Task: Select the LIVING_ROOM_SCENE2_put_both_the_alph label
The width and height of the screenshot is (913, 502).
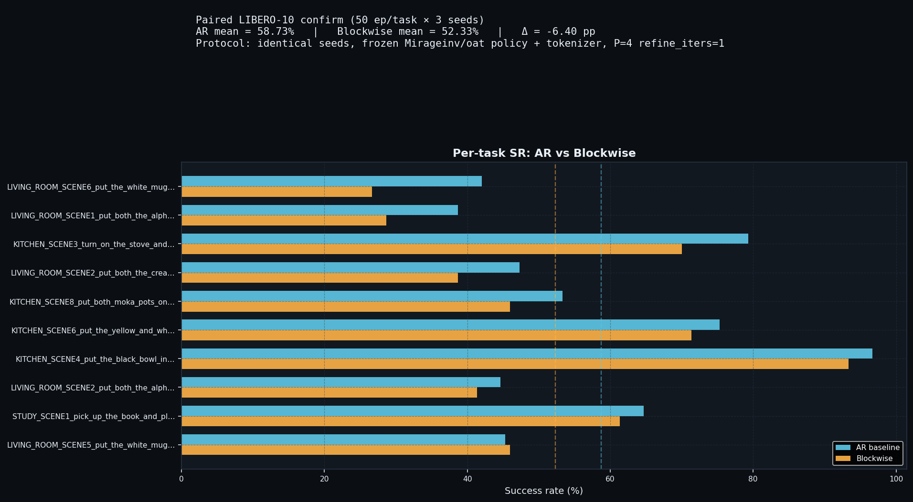Action: pos(93,388)
